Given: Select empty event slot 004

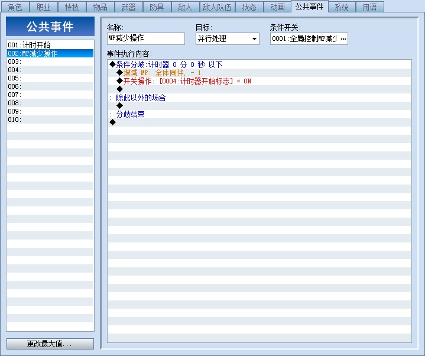Looking at the screenshot, I should tap(50, 70).
